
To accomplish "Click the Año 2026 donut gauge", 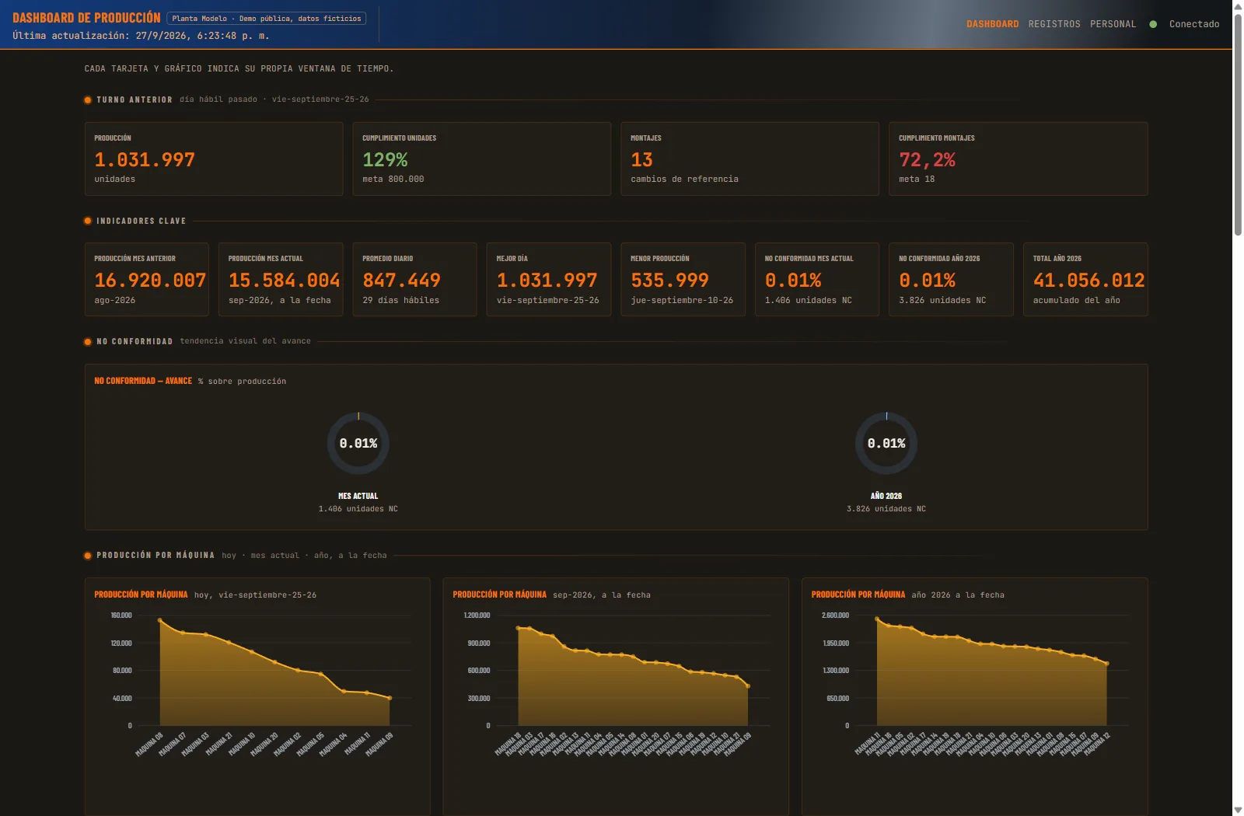I will (x=886, y=443).
